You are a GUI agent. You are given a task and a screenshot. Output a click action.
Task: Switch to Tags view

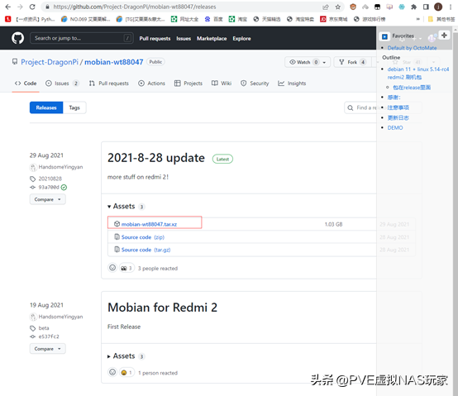[74, 107]
